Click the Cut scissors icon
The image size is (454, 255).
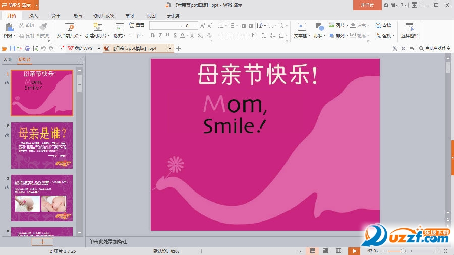tap(21, 25)
